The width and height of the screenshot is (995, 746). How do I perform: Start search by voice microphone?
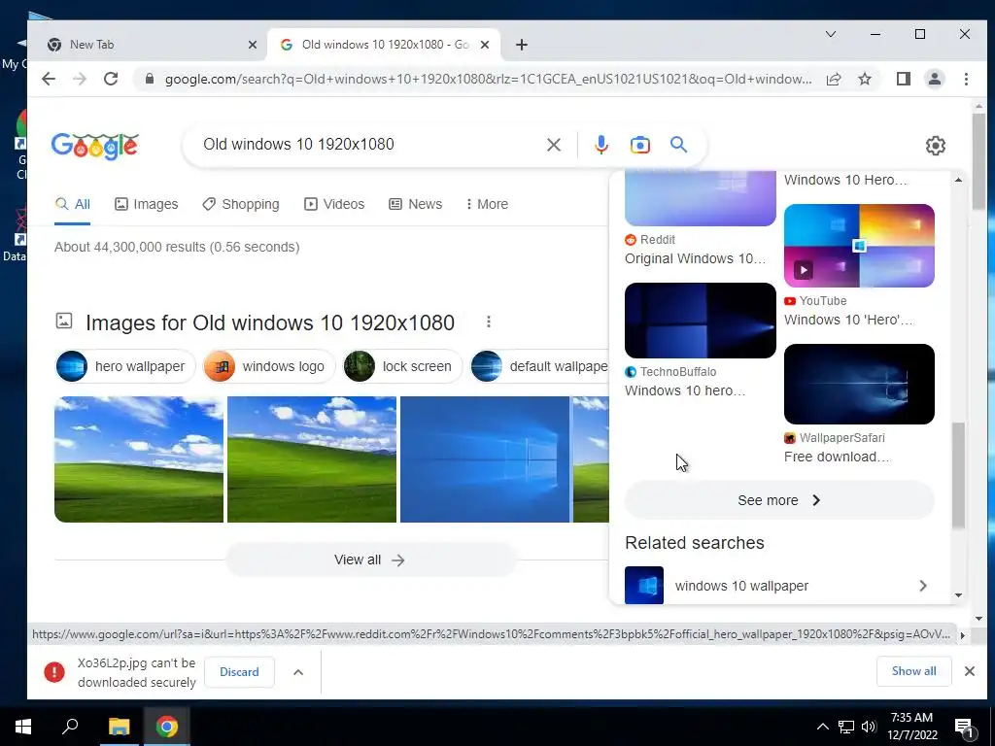pyautogui.click(x=600, y=145)
